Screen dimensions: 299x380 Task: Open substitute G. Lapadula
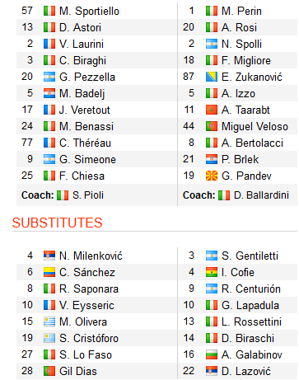(250, 305)
